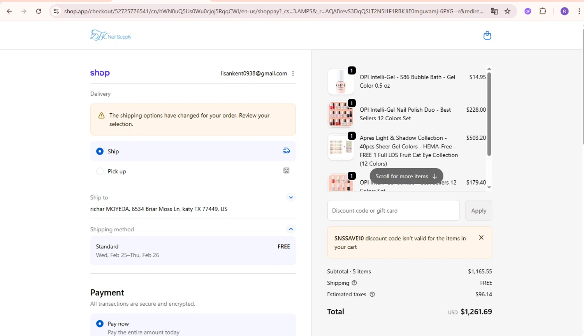Screen dimensions: 584x336
Task: Open the Chrome three-dot menu
Action: [579, 11]
